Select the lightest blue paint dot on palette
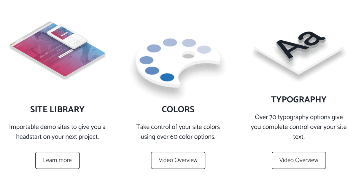 [204, 50]
